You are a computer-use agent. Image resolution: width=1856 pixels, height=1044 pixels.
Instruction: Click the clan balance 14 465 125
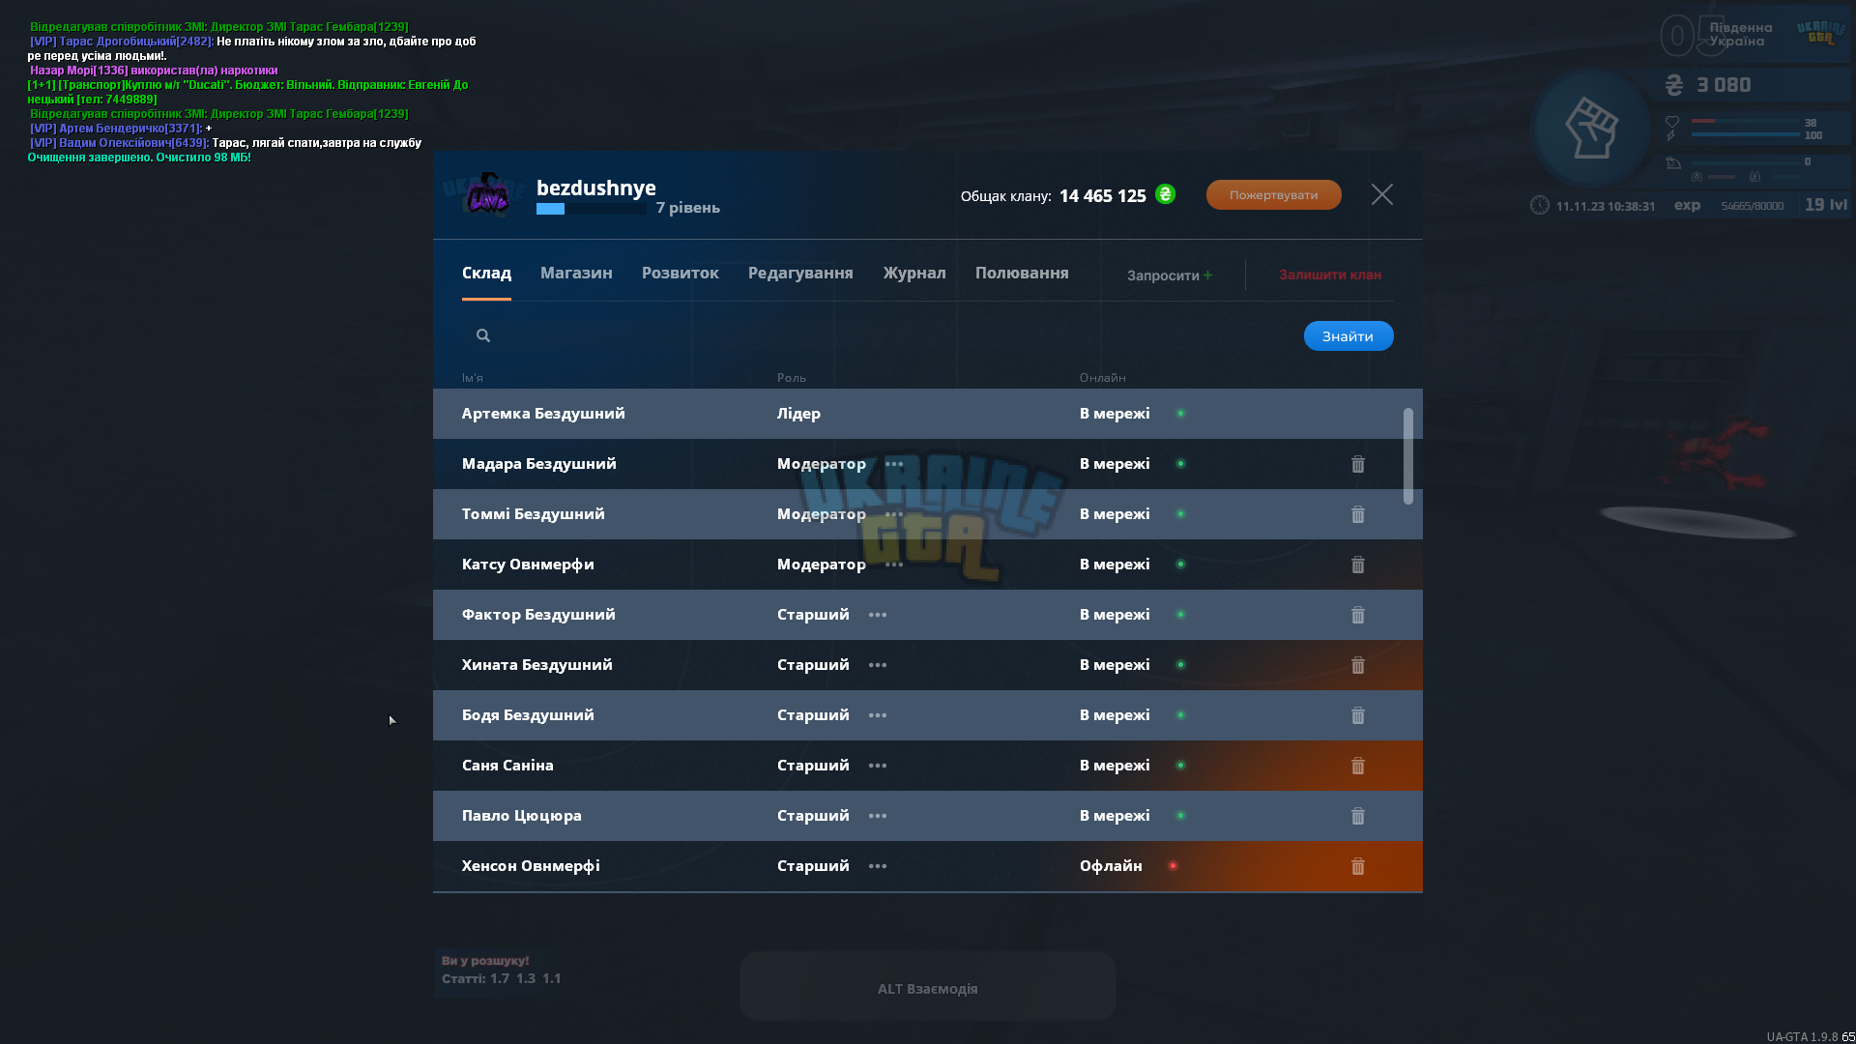(x=1103, y=196)
